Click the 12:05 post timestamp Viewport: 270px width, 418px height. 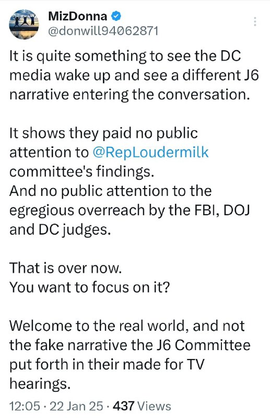coord(25,406)
